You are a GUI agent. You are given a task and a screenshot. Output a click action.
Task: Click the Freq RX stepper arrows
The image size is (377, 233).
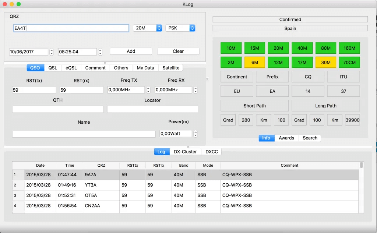[195, 90]
